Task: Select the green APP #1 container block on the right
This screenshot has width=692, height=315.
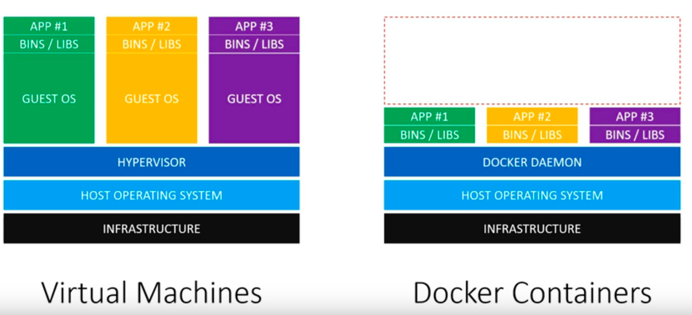Action: (429, 117)
